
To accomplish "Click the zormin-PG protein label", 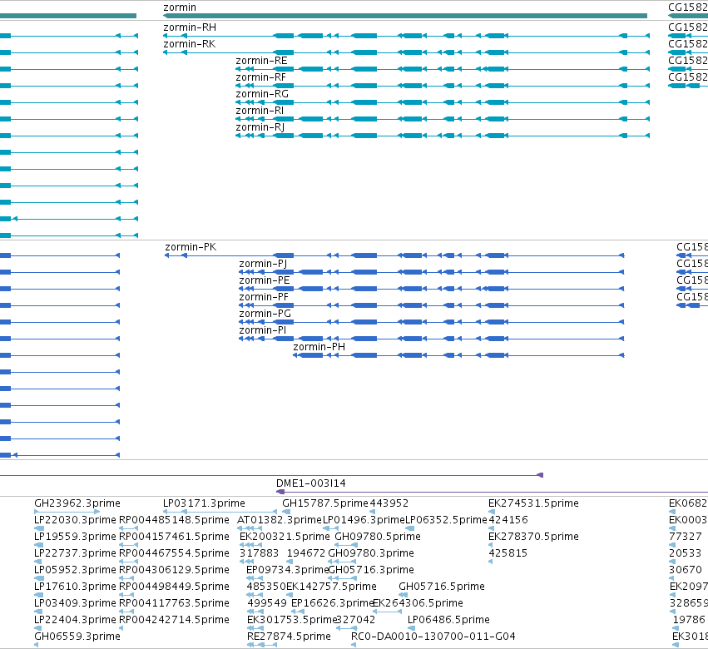I will click(x=265, y=315).
